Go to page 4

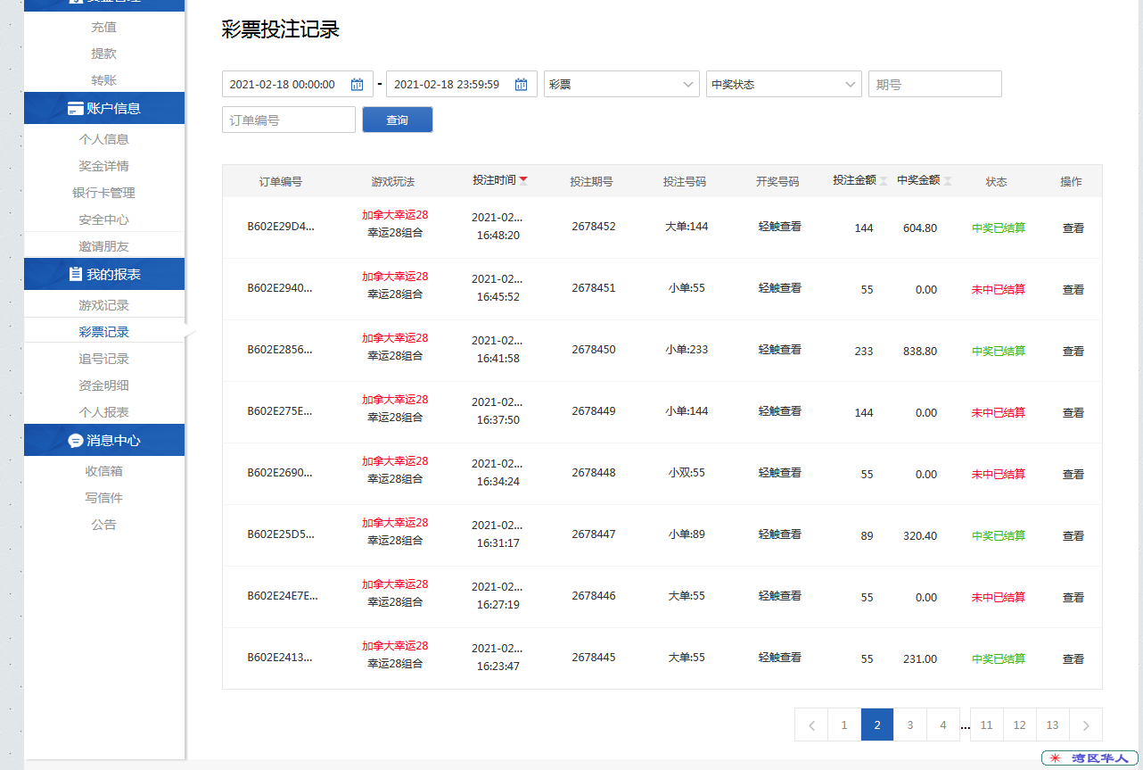coord(943,724)
